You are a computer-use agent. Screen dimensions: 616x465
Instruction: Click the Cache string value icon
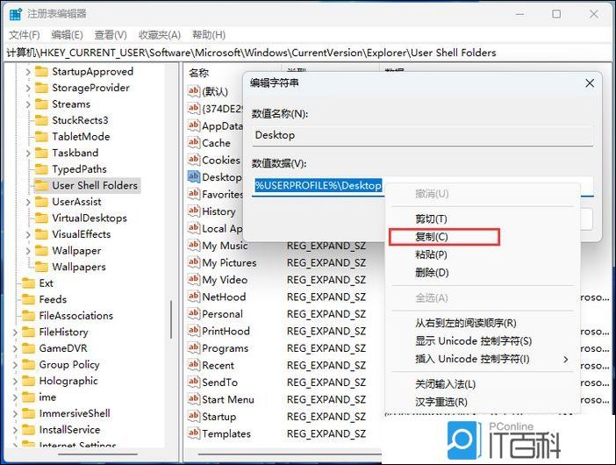193,142
